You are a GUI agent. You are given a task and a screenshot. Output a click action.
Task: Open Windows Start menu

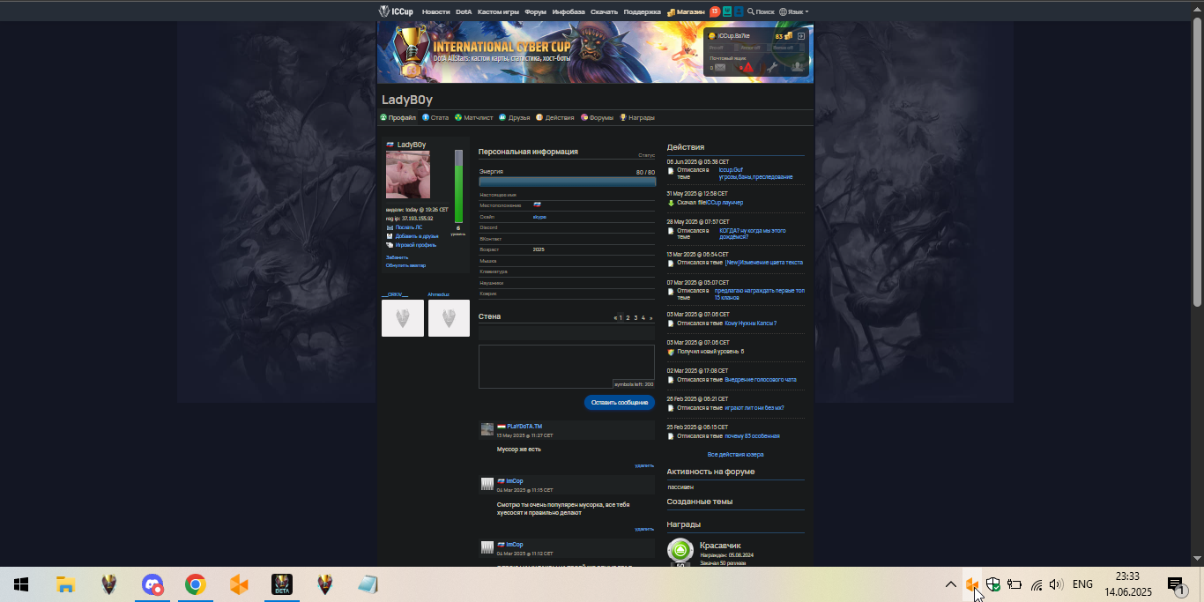21,584
